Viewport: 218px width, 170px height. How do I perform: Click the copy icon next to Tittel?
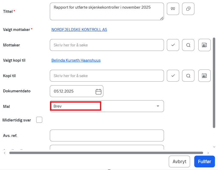click(188, 9)
